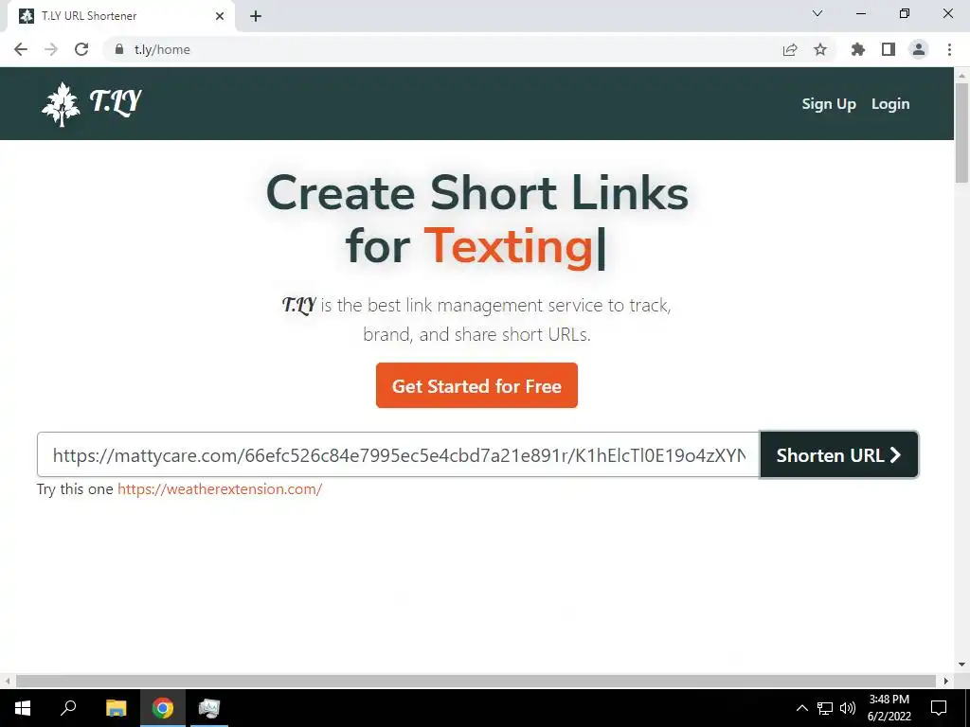Screen dimensions: 970x727
Task: Open a new tab with plus button
Action: pos(256,16)
